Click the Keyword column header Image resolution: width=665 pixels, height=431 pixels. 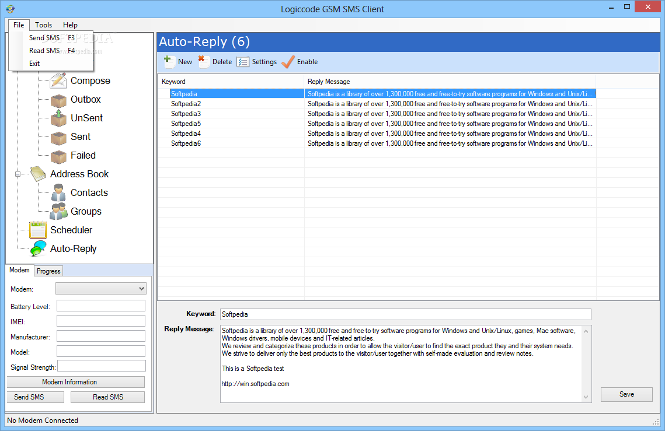click(x=231, y=82)
